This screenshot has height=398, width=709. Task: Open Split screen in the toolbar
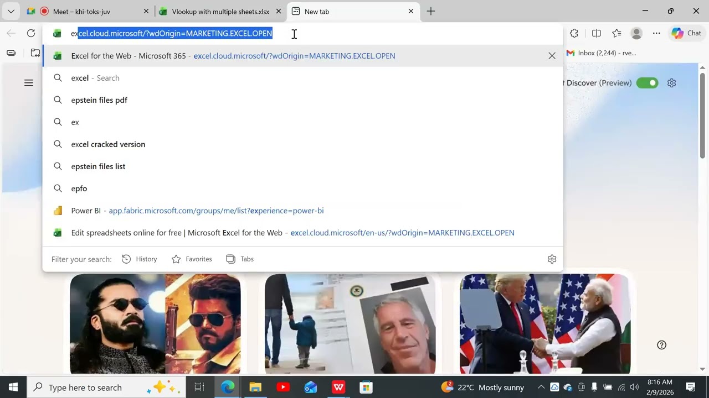pos(597,33)
